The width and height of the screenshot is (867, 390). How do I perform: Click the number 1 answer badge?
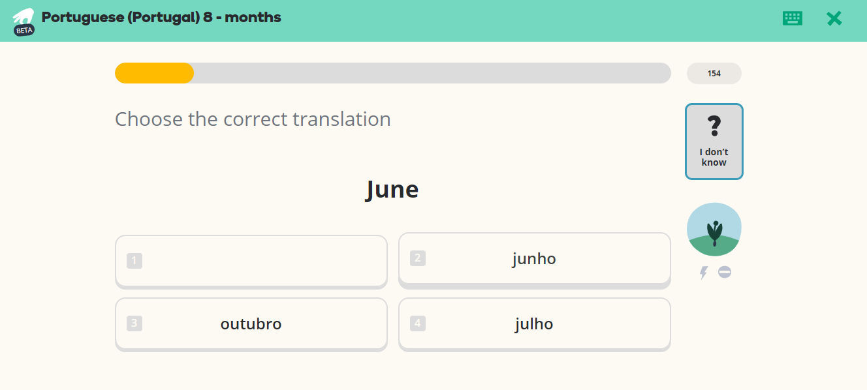pos(134,261)
